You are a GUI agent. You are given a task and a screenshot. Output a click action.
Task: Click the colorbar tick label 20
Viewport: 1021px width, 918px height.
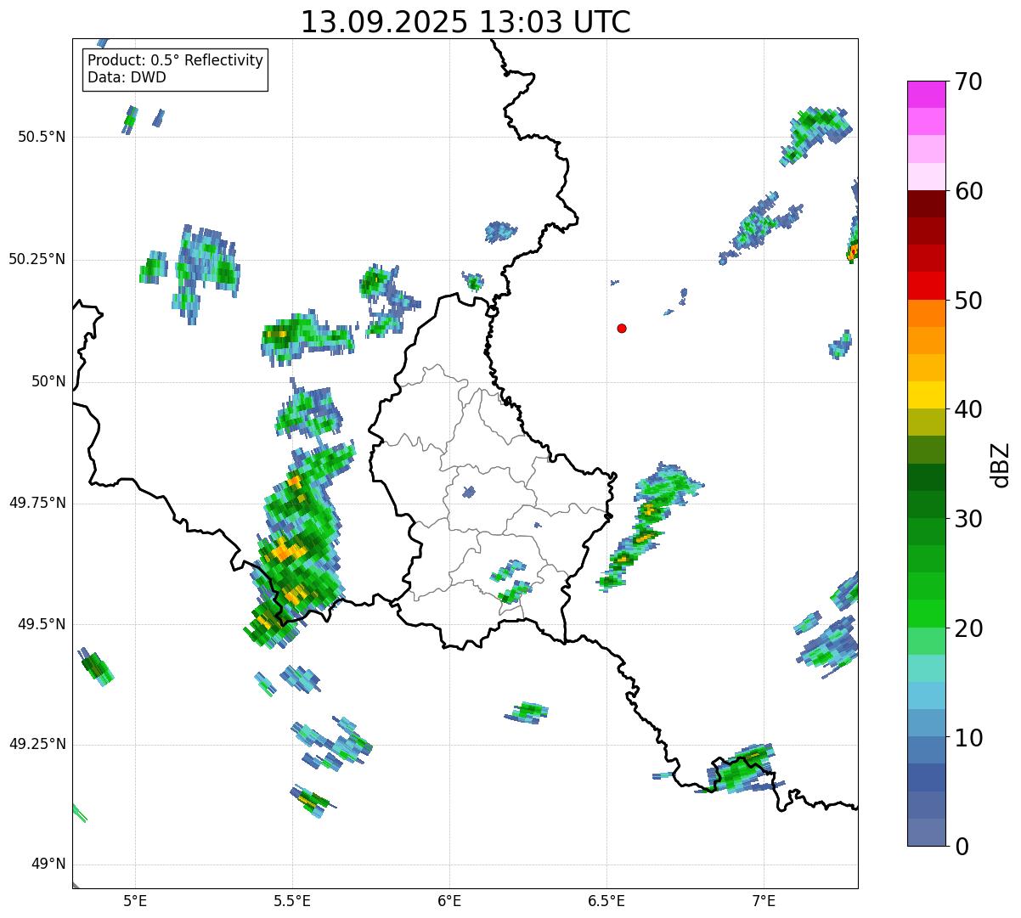[x=968, y=628]
